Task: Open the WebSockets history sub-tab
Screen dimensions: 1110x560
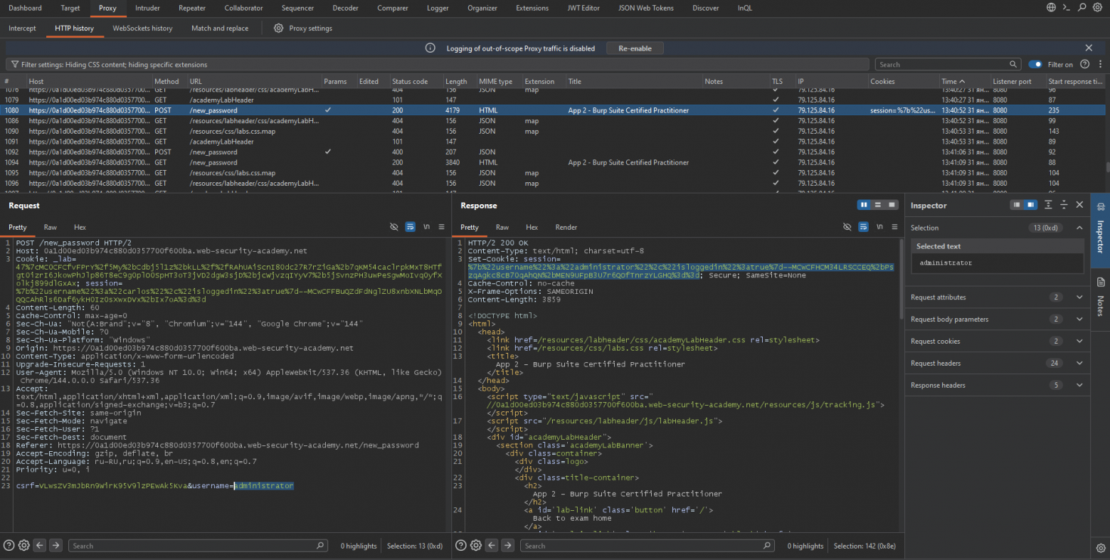Action: [142, 28]
